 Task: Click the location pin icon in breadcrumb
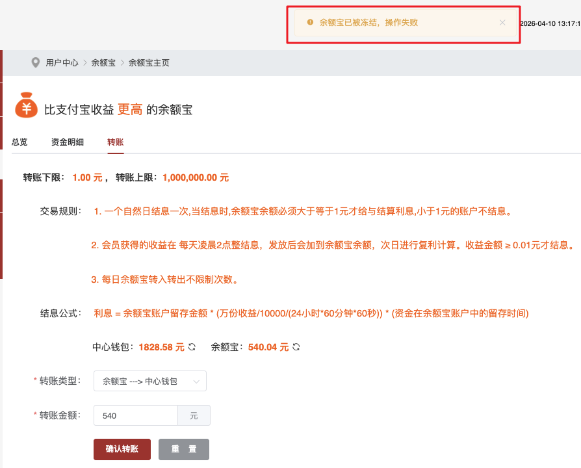coord(36,62)
